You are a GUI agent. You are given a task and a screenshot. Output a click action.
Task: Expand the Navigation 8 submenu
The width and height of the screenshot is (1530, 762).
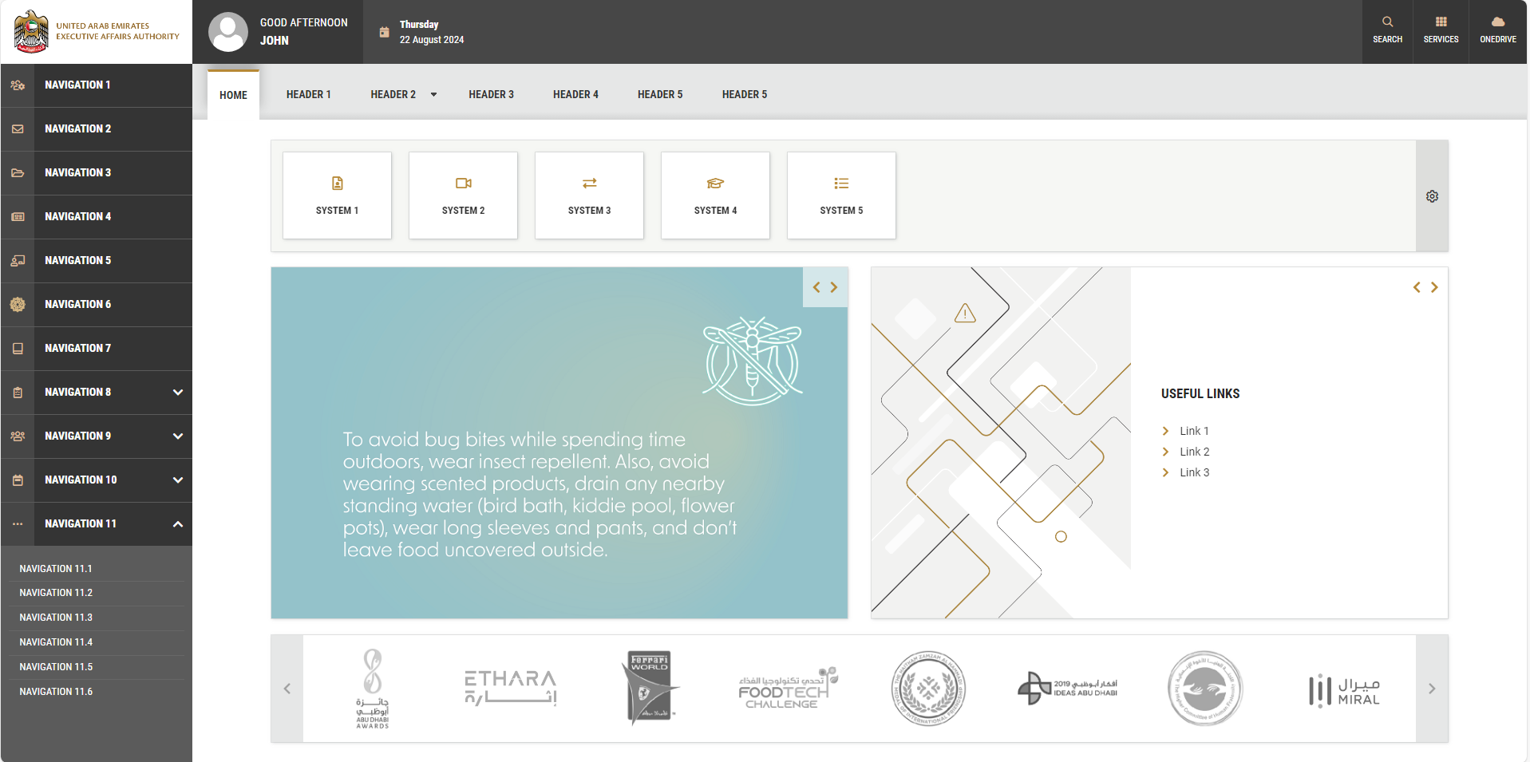(x=178, y=393)
